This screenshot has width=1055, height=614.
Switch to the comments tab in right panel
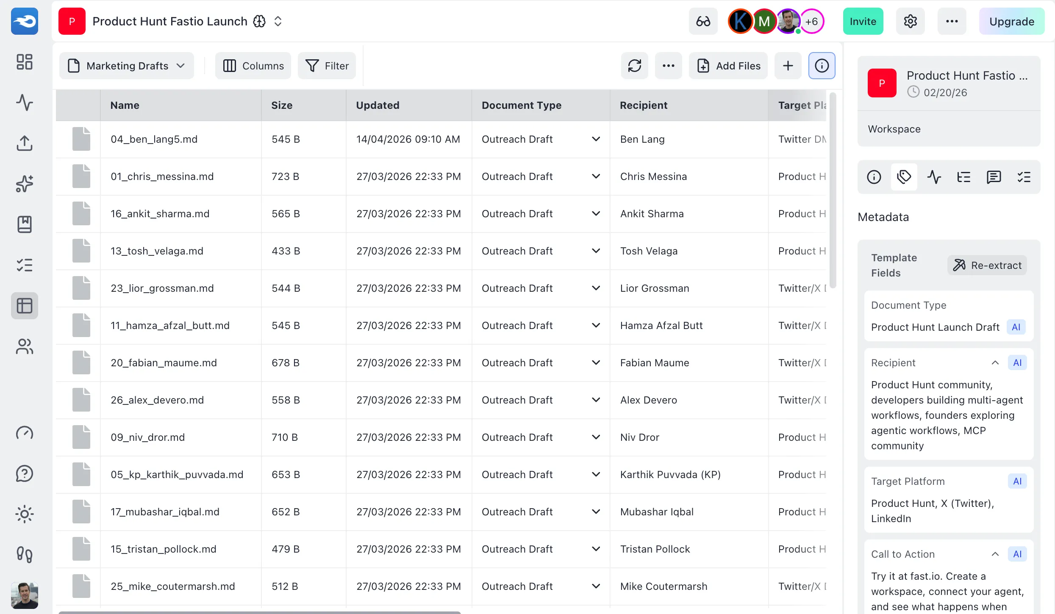coord(994,177)
